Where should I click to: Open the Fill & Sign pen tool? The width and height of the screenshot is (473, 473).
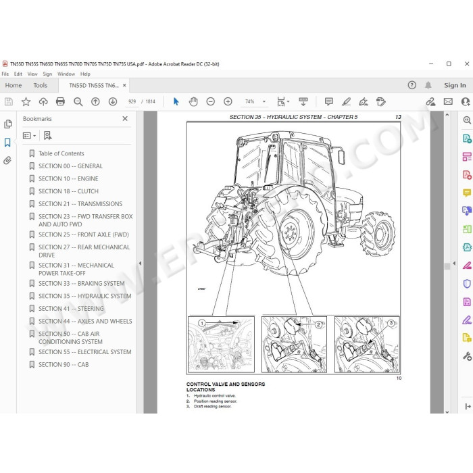click(x=467, y=320)
